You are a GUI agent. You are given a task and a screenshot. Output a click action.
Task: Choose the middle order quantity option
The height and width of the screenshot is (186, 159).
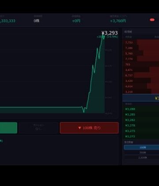coord(141,152)
